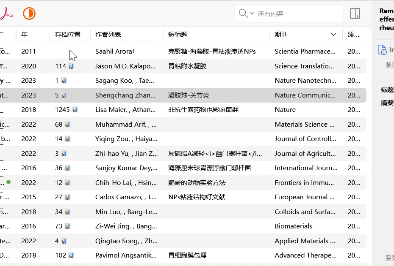Screen dimensions: 394x266
Task: Open the 期刊 column sort chevron
Action: coord(333,35)
